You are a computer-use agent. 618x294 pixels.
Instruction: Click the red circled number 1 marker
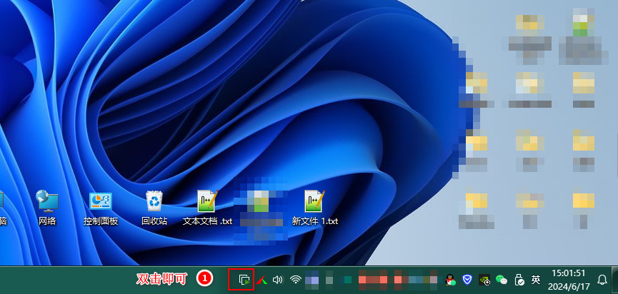204,278
